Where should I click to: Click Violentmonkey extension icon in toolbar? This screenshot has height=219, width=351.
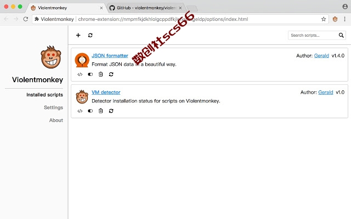(x=335, y=19)
